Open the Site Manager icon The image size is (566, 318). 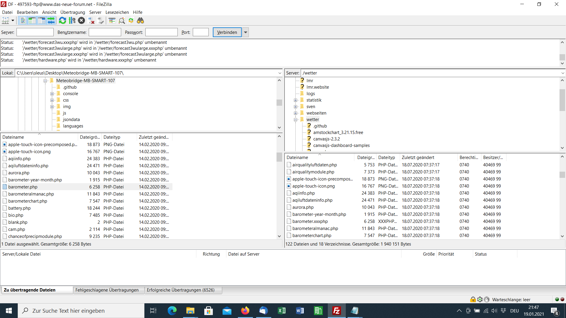click(x=6, y=21)
